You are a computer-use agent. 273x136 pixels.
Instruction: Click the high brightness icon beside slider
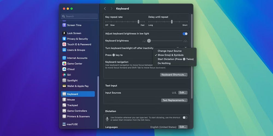pos(185,41)
